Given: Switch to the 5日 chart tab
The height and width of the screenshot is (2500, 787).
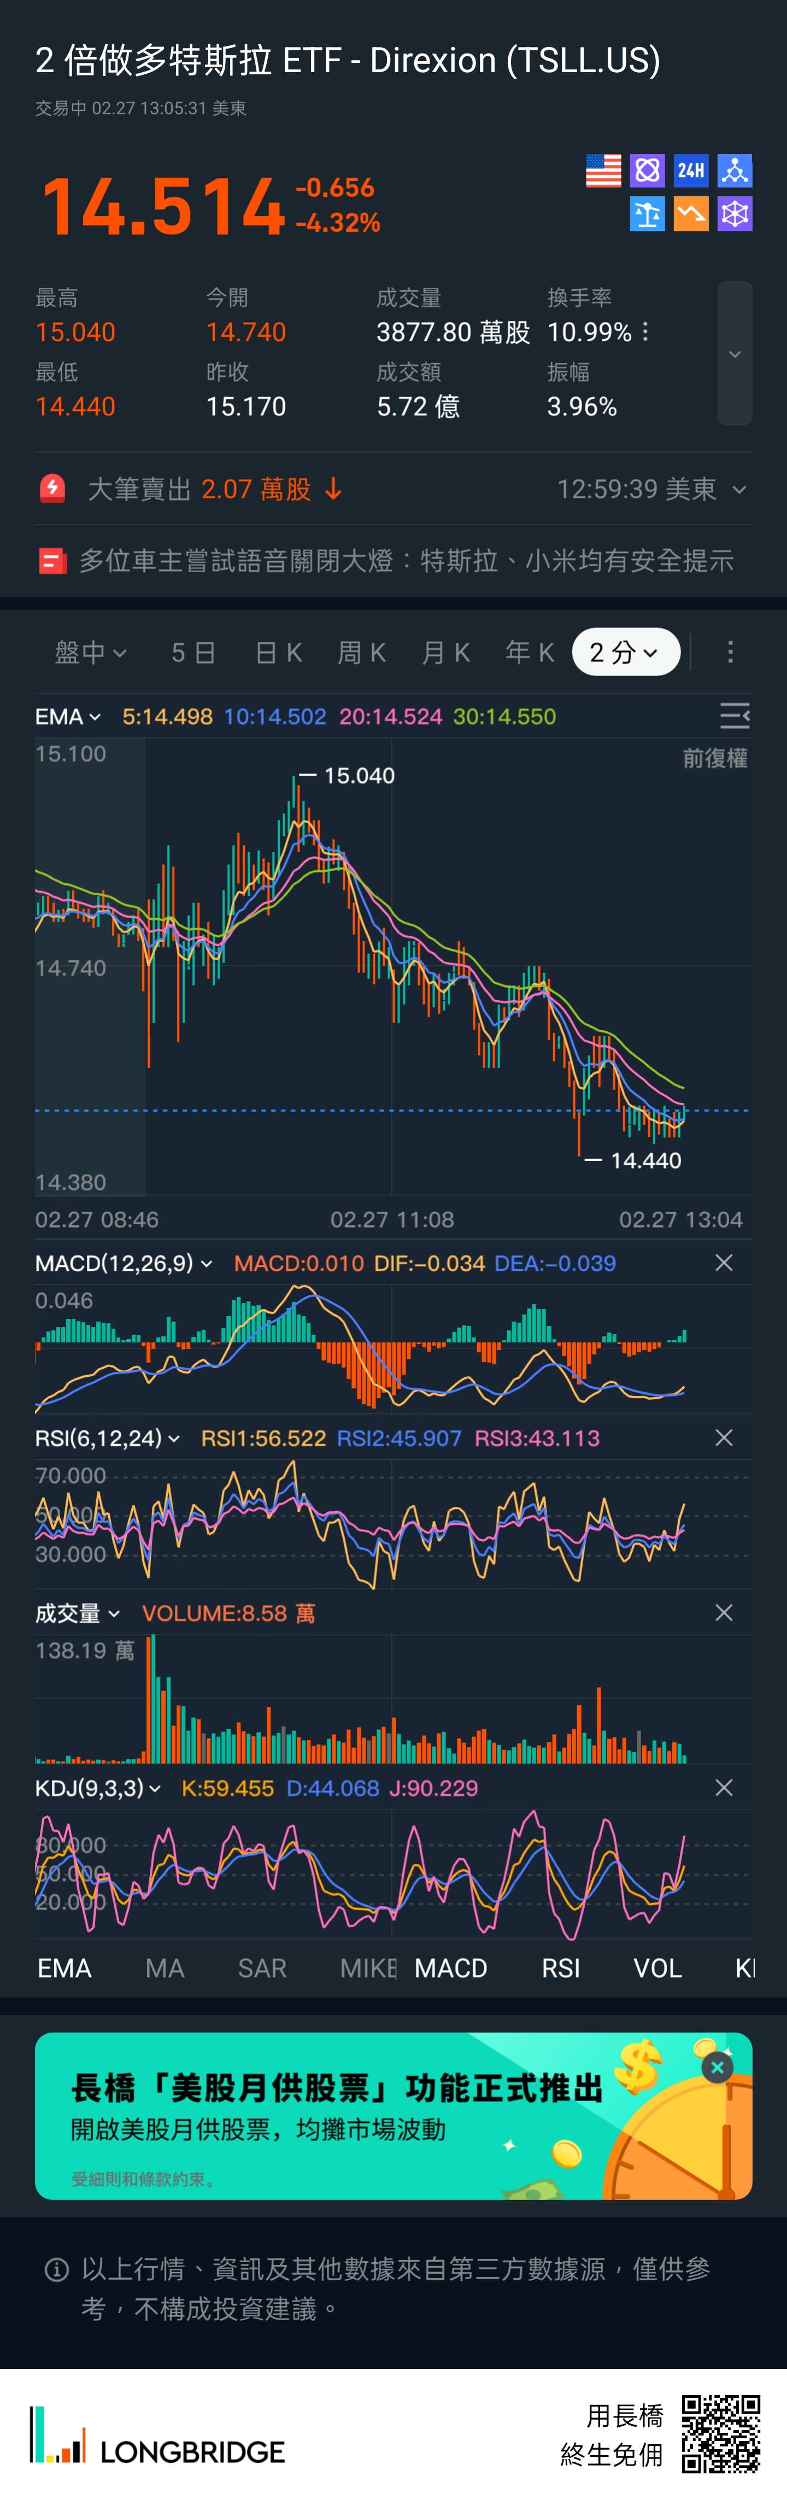Looking at the screenshot, I should 193,652.
